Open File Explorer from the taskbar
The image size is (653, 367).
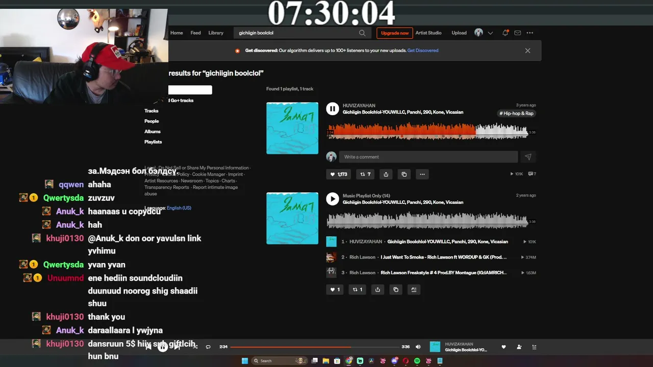(x=326, y=361)
